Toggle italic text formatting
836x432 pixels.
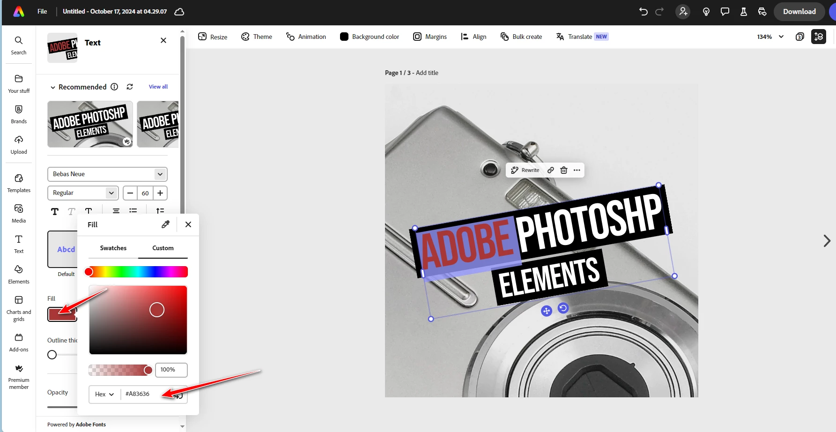pos(71,211)
